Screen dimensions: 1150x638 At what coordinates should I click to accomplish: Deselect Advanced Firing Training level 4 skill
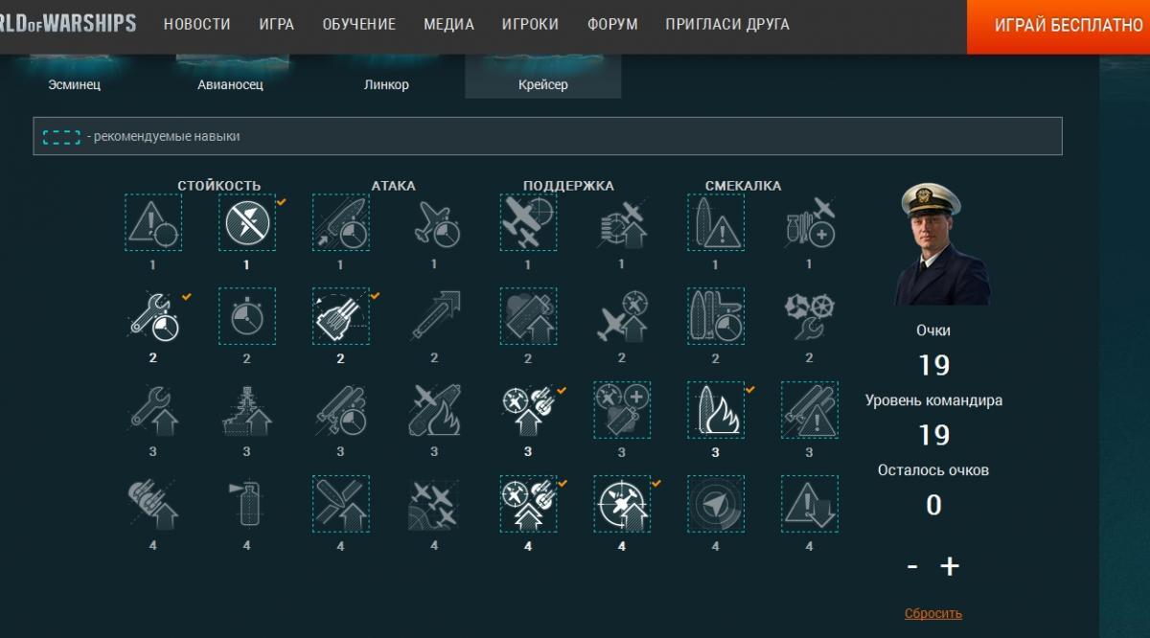point(529,504)
